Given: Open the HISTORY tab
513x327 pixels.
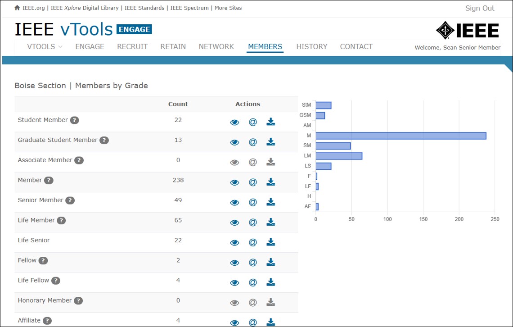Looking at the screenshot, I should tap(312, 46).
